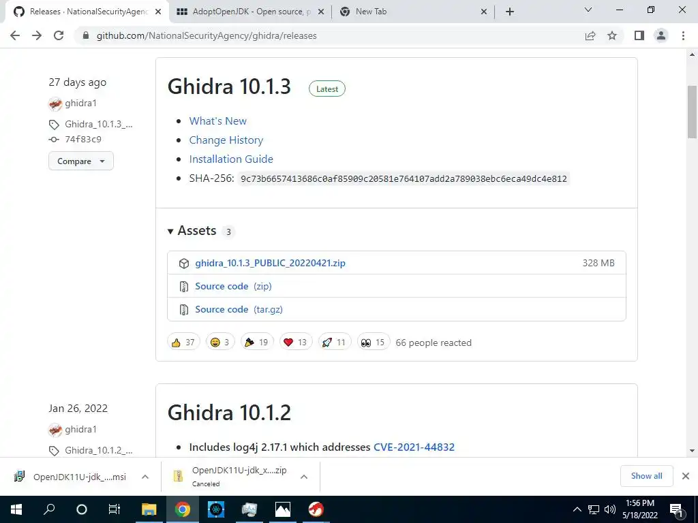The width and height of the screenshot is (698, 523).
Task: Expand options for canceled OpenJDK zip
Action: click(303, 477)
